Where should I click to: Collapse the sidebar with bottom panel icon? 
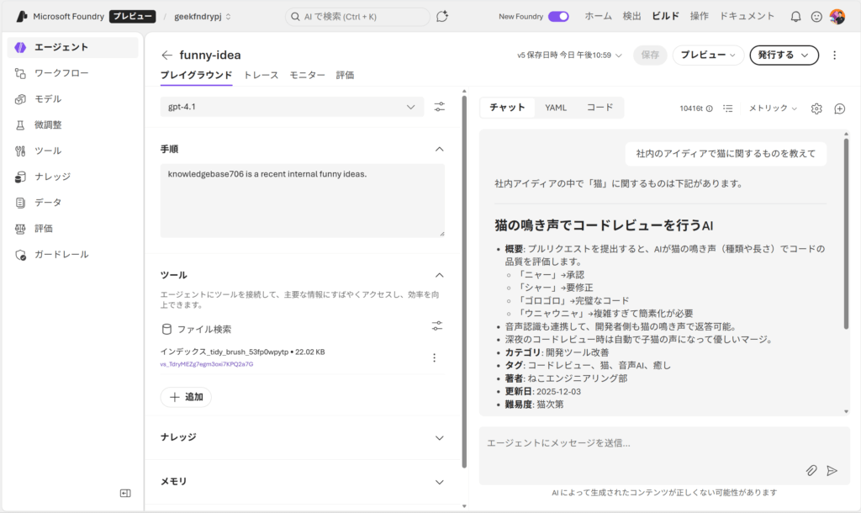(x=125, y=493)
